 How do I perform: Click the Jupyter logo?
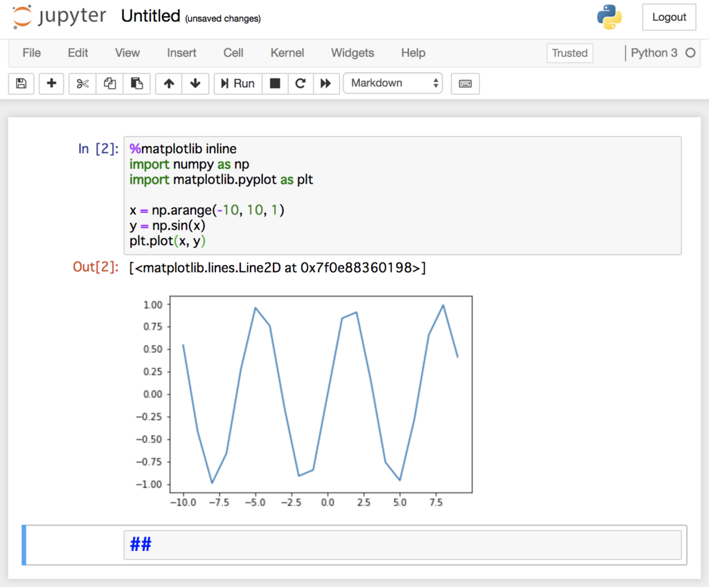pyautogui.click(x=60, y=17)
